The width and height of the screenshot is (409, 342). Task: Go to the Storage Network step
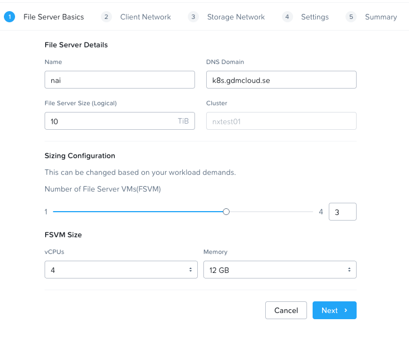(236, 17)
